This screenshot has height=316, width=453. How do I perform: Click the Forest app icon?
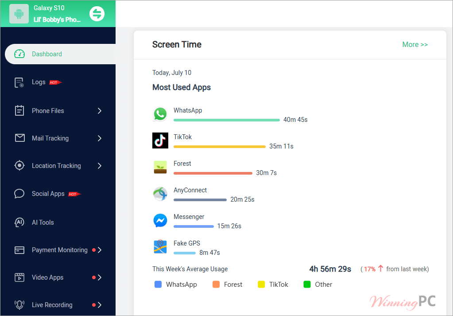click(160, 167)
